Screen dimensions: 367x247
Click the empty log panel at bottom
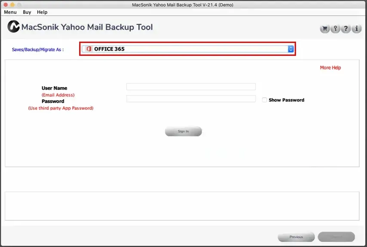point(182,206)
